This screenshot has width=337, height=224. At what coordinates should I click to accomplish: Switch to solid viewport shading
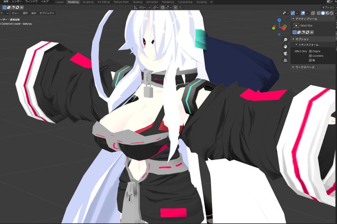pyautogui.click(x=323, y=13)
